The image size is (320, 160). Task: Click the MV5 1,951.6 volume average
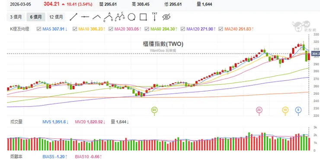(x=55, y=122)
